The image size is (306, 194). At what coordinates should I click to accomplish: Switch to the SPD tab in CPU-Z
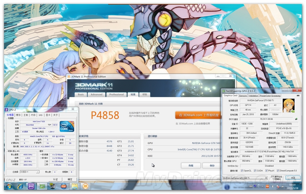tap(41, 115)
